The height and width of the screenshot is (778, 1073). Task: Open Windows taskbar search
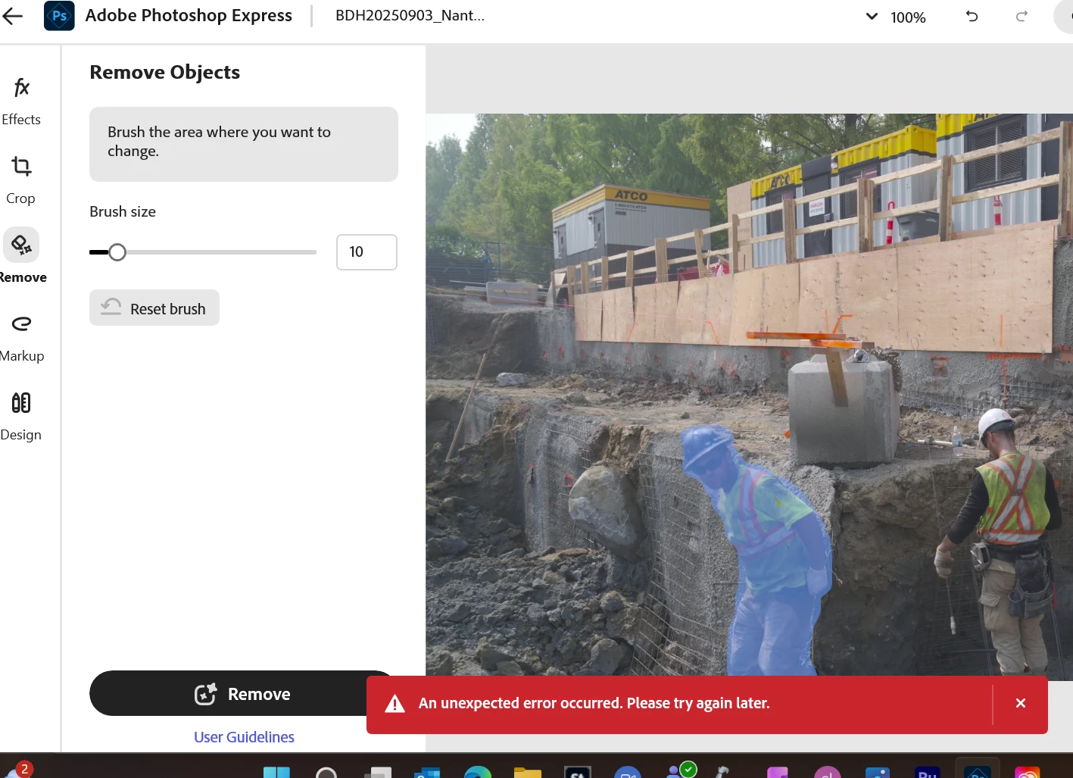point(326,772)
